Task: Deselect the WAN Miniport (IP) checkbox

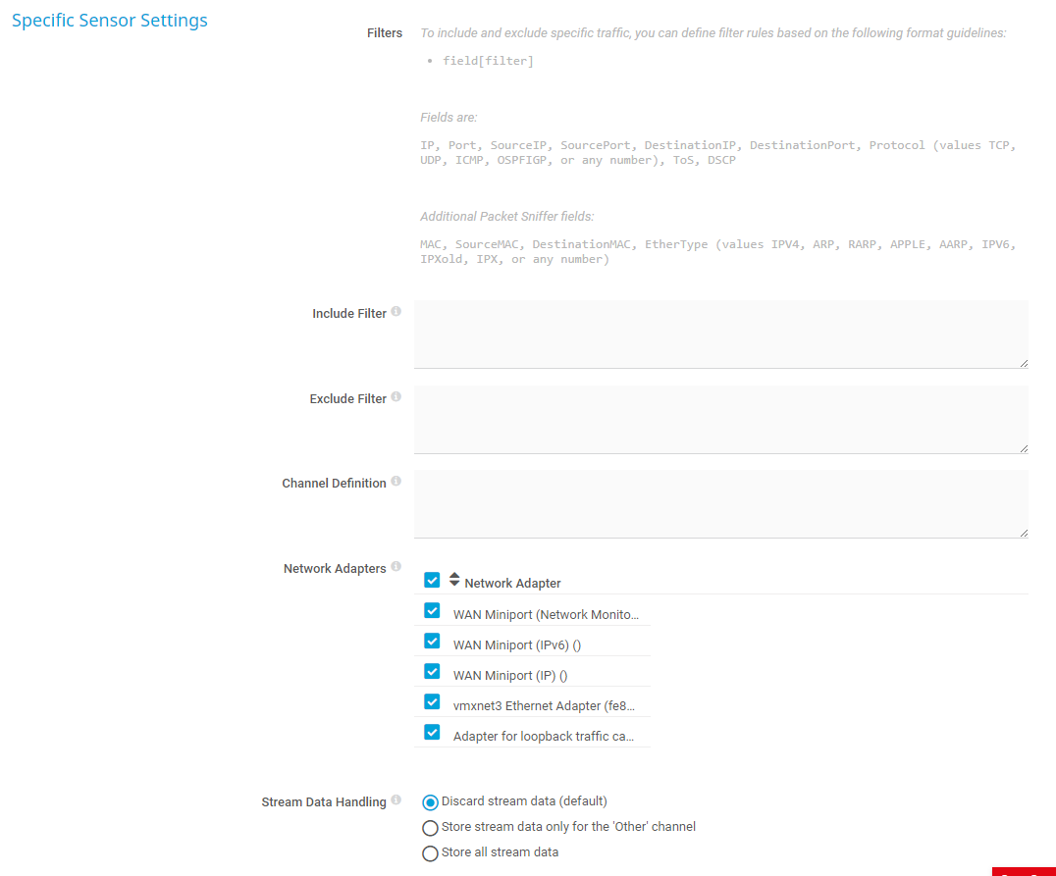Action: [432, 672]
